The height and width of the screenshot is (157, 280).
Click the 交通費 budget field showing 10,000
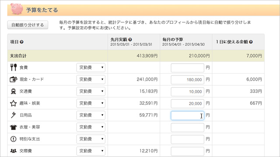click(187, 92)
